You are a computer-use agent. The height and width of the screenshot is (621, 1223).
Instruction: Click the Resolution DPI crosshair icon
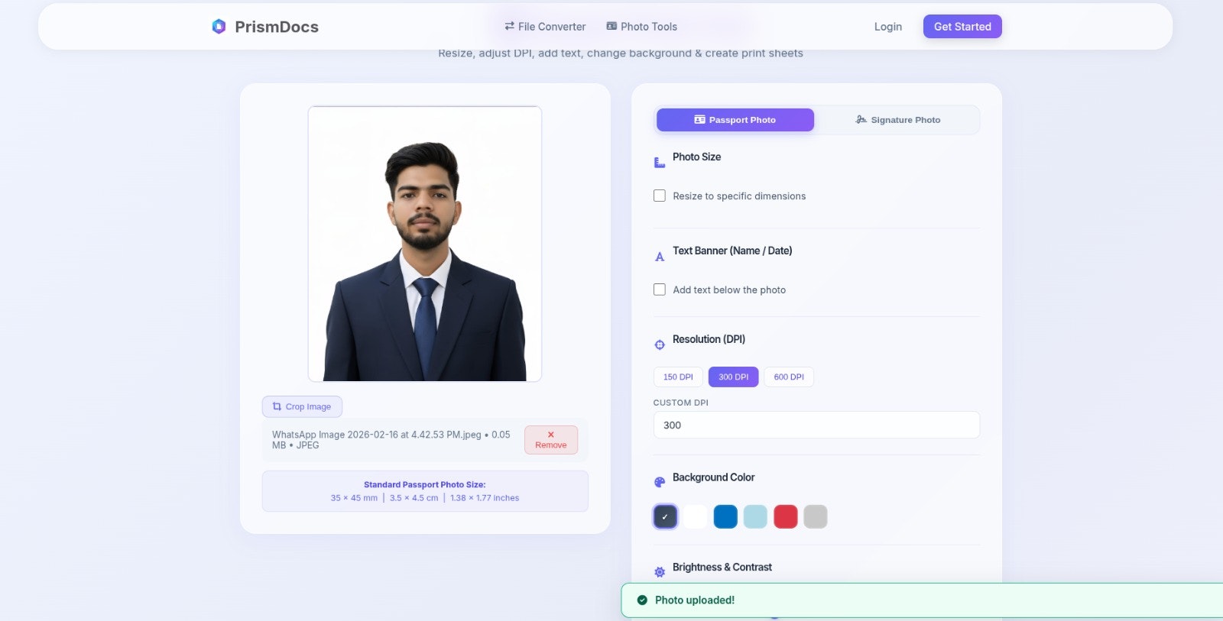[660, 345]
